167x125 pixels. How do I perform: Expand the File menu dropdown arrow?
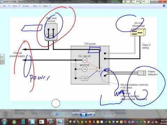point(9,6)
